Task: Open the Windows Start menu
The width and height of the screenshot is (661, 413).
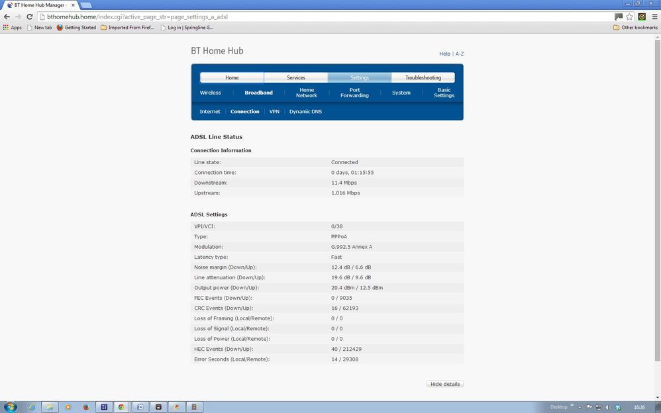Action: (x=10, y=406)
